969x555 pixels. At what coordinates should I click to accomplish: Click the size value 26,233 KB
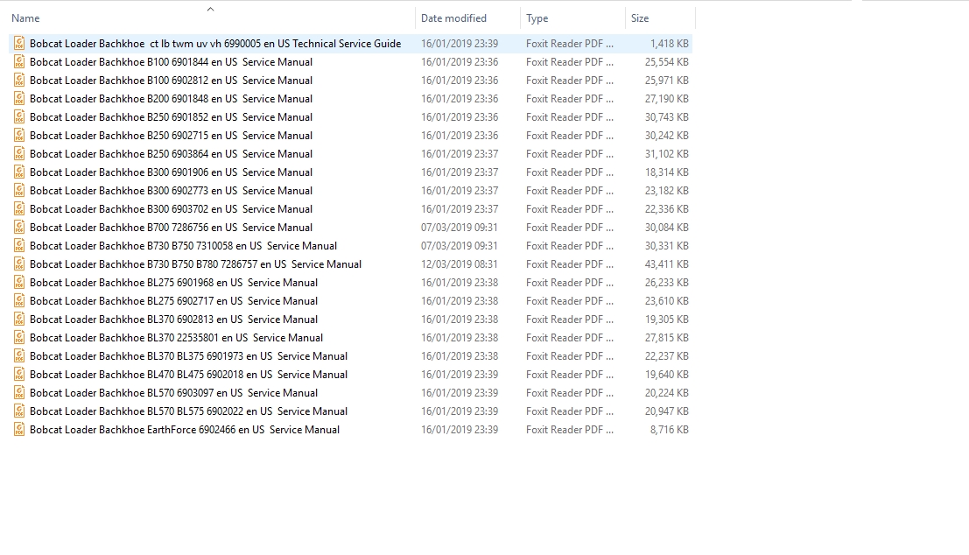pyautogui.click(x=667, y=283)
